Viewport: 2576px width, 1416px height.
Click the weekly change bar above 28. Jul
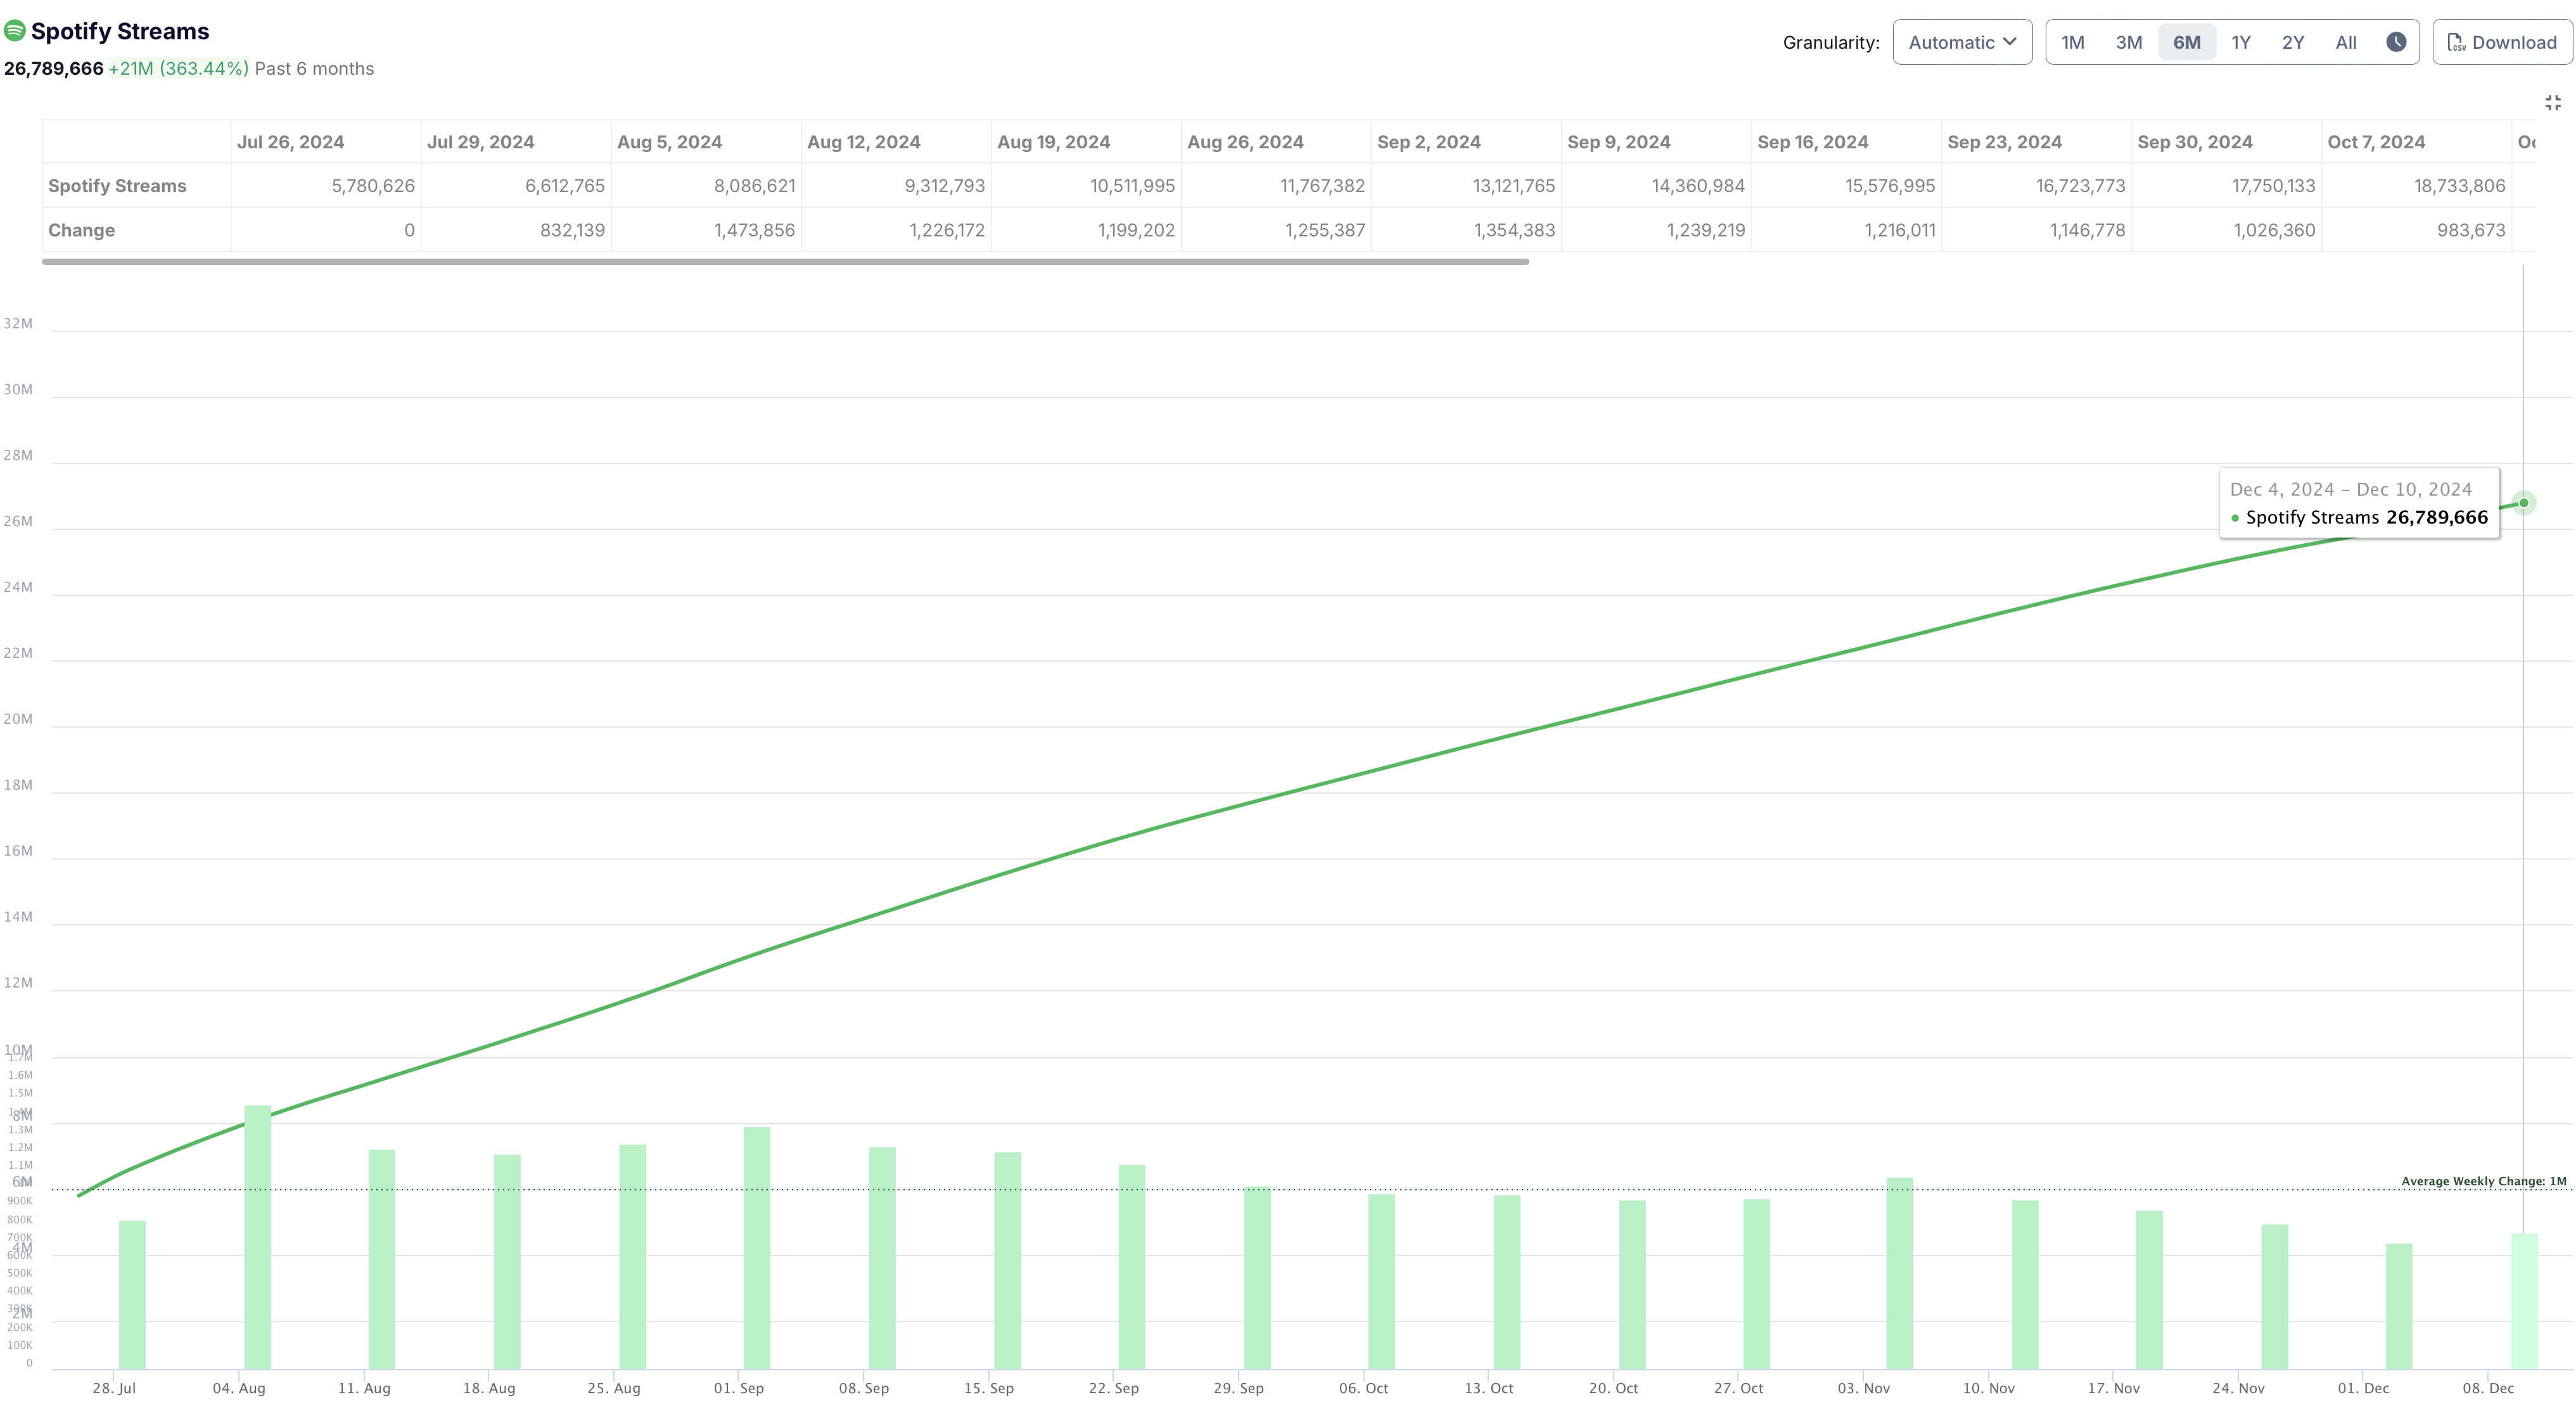click(x=132, y=1295)
